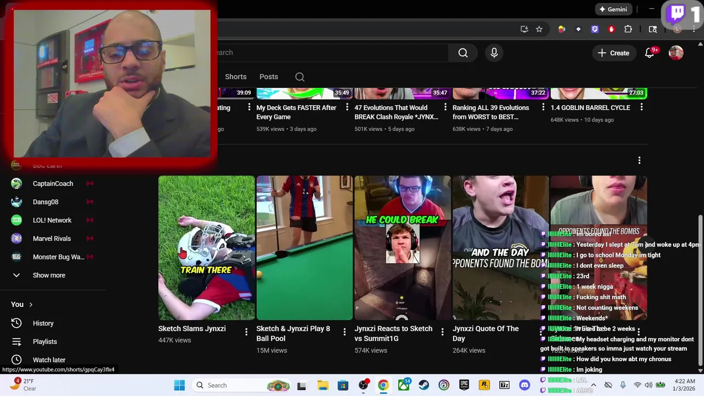Click the Create button

[614, 53]
